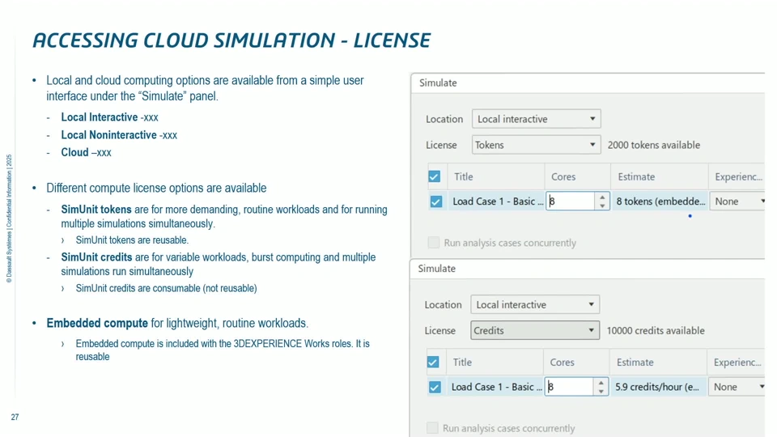Click the Cores input field in the Credits panel
This screenshot has height=437, width=777.
click(x=569, y=387)
